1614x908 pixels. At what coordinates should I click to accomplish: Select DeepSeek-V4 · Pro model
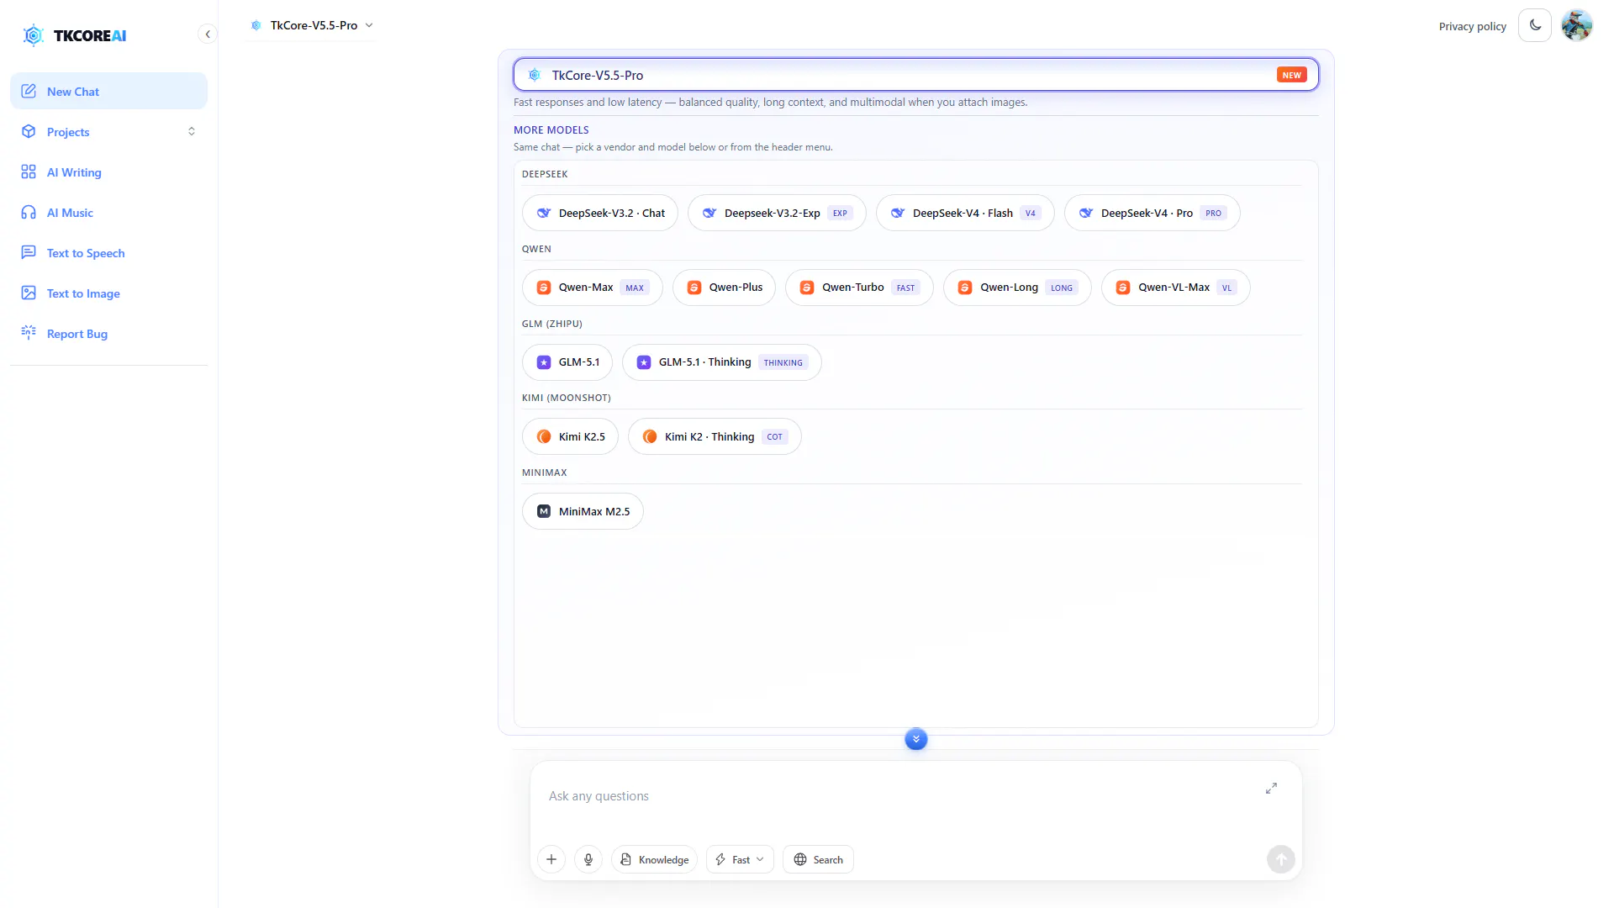pos(1152,214)
